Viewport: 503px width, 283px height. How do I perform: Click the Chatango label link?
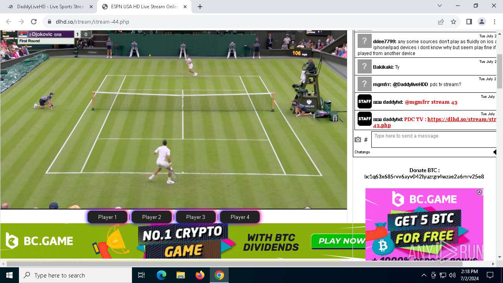click(362, 152)
